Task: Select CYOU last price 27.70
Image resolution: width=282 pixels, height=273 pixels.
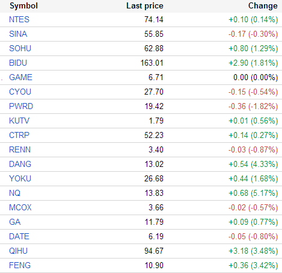Action: click(154, 92)
